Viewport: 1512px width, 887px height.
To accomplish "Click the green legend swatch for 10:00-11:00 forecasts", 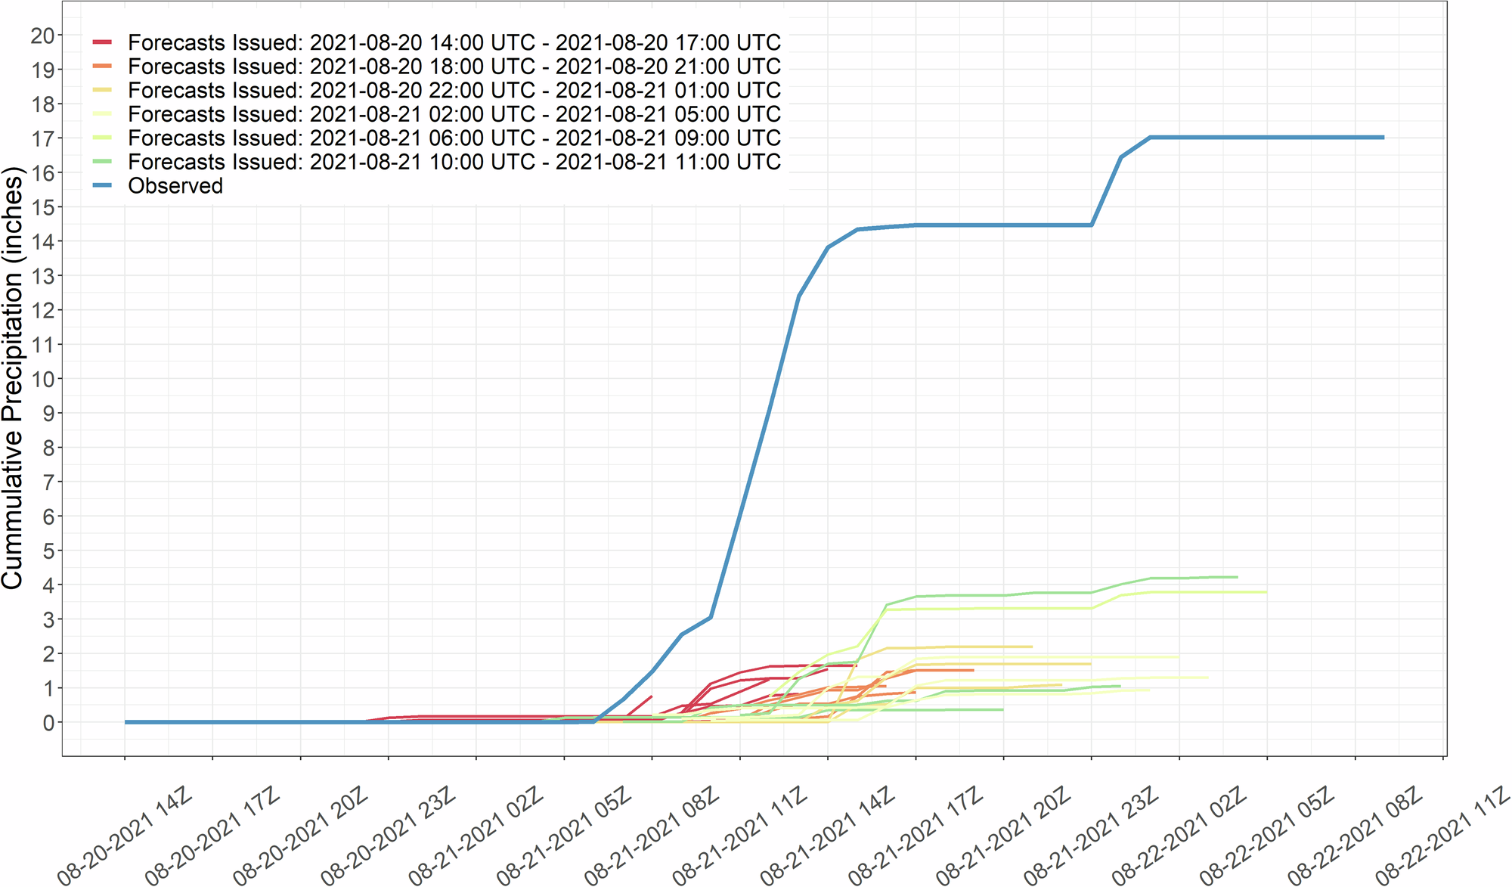I will [102, 162].
